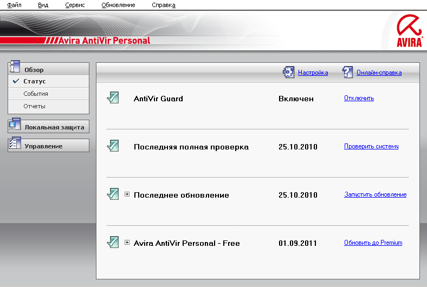Click the Настройка gear icon
427x287 pixels.
(x=288, y=73)
